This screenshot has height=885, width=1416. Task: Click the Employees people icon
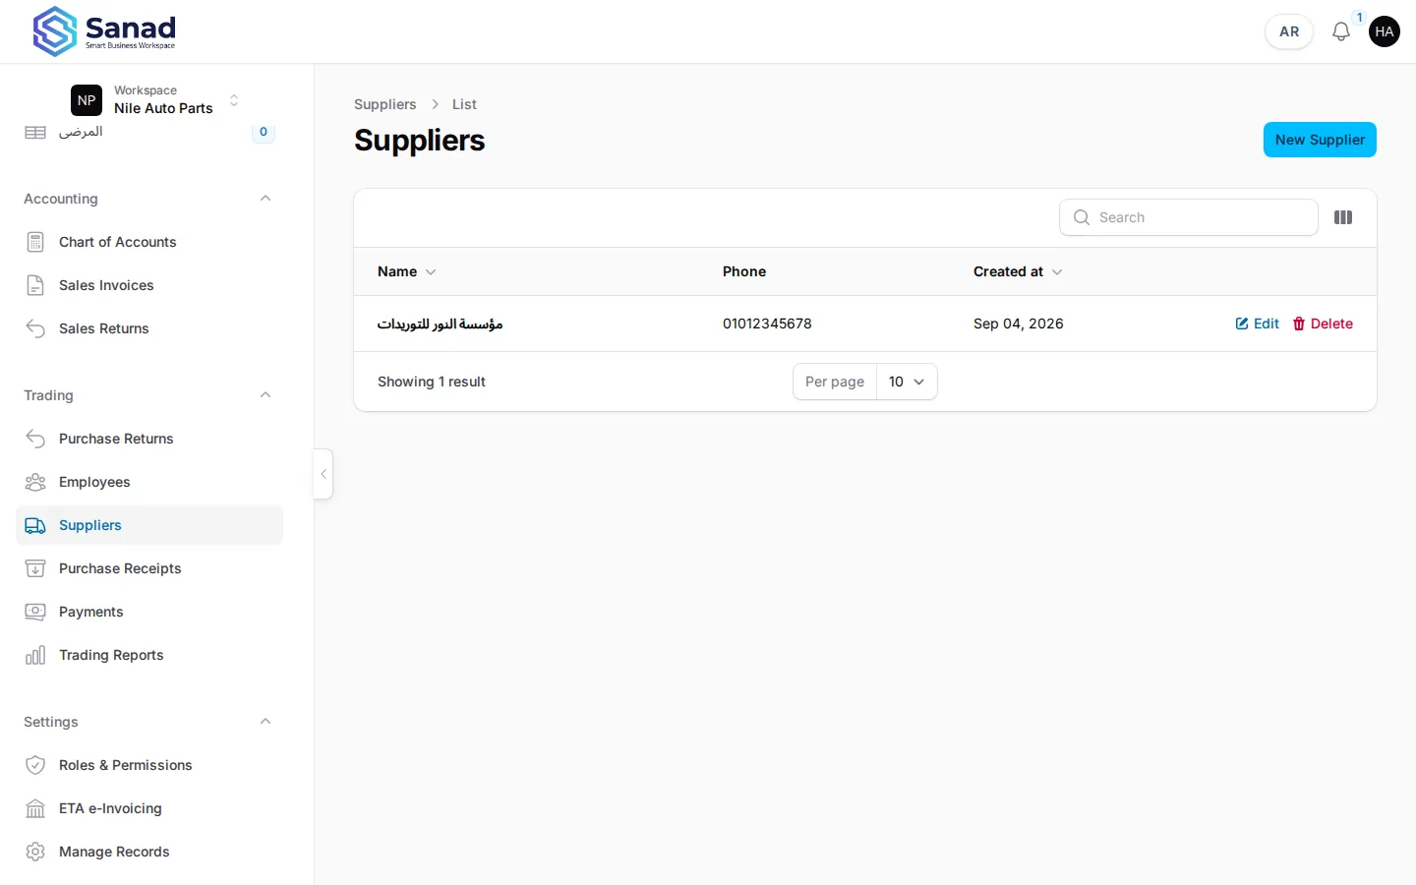pyautogui.click(x=35, y=482)
